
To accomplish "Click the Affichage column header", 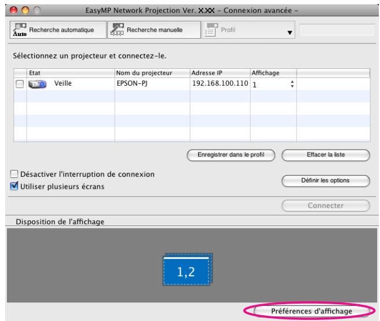I will tap(273, 73).
